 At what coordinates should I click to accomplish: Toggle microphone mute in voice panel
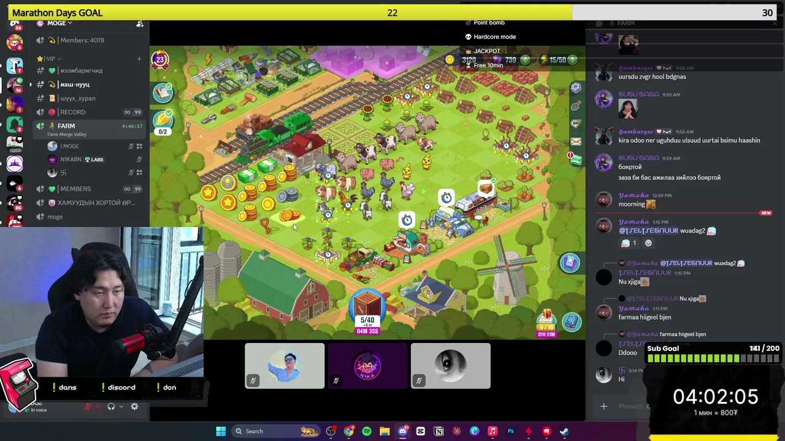click(x=88, y=407)
